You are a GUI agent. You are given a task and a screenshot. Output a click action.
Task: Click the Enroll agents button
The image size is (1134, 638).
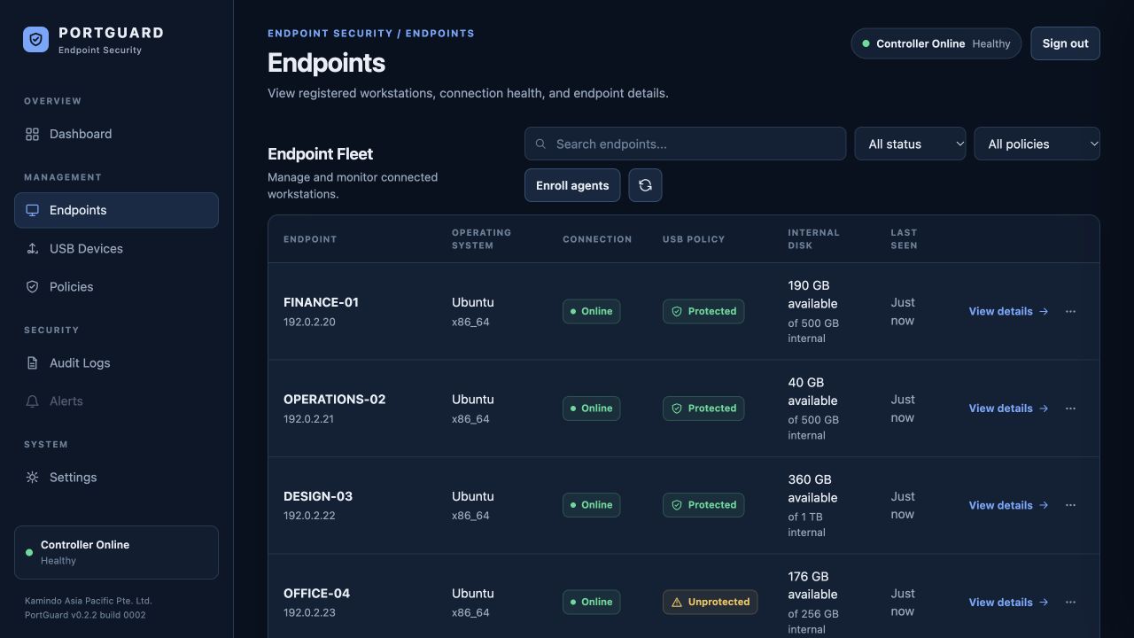[572, 185]
